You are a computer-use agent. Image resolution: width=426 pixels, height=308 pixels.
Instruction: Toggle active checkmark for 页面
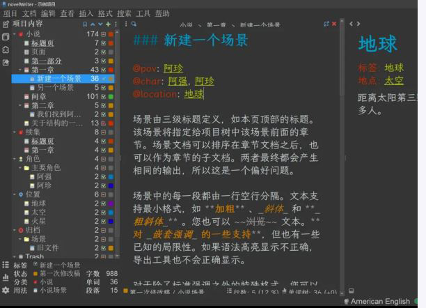(103, 52)
